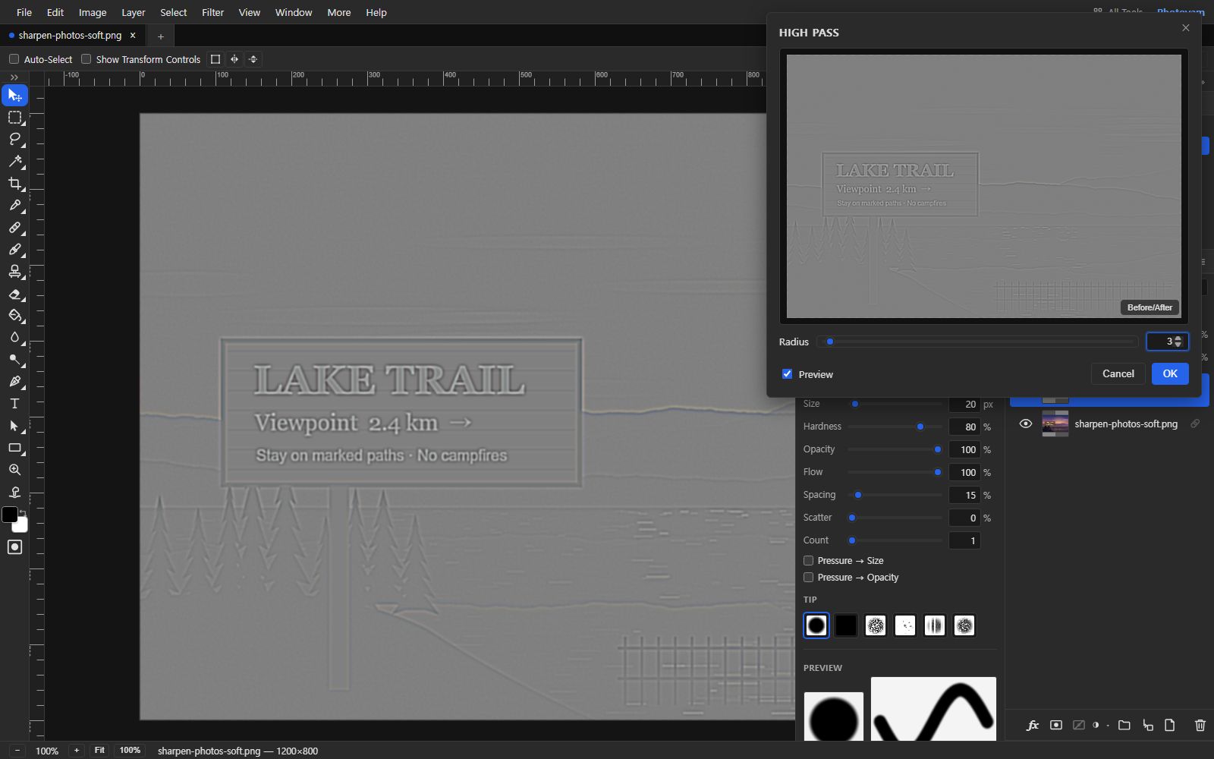Viewport: 1214px width, 759px height.
Task: Select the Lasso tool
Action: (x=14, y=140)
